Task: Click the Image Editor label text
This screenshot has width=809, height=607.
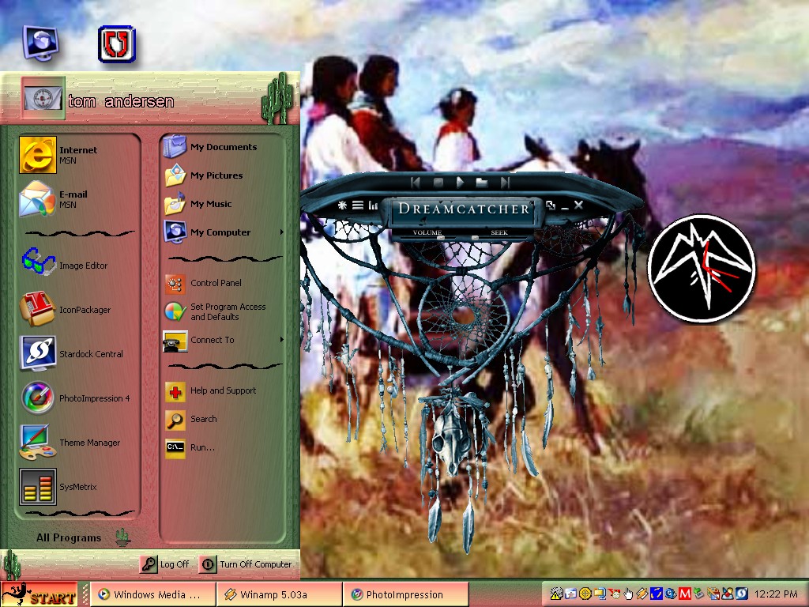Action: point(83,266)
